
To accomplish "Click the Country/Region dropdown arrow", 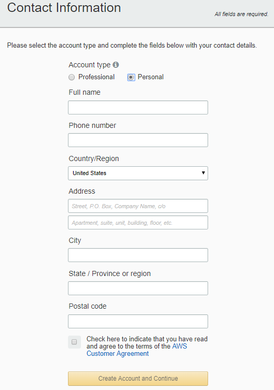I will pyautogui.click(x=203, y=173).
